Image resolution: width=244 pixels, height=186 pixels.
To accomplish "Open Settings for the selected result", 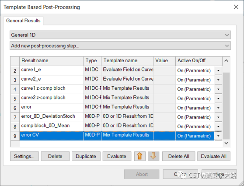I will [24, 156].
